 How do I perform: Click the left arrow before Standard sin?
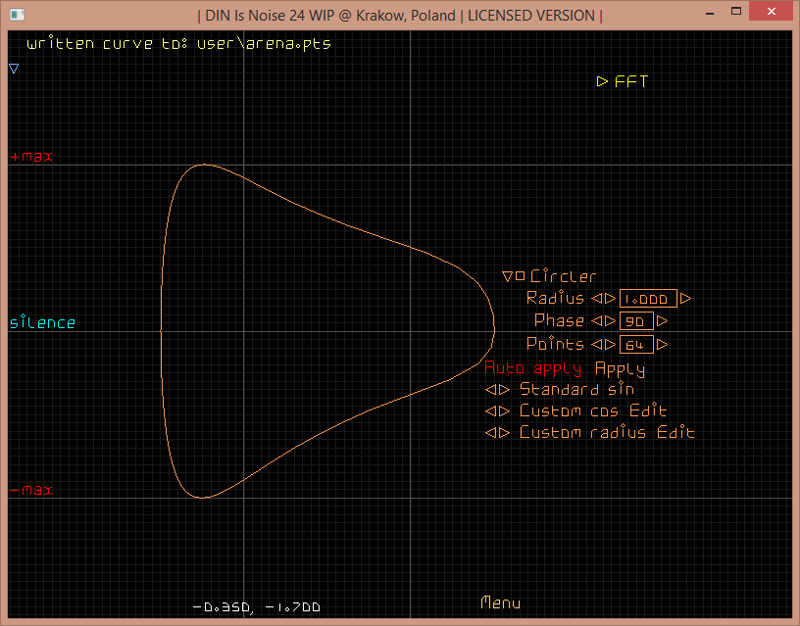coord(490,390)
